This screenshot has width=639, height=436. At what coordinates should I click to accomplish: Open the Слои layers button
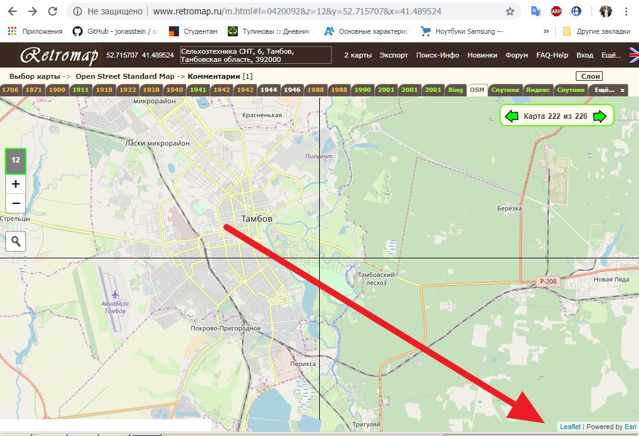(x=590, y=76)
